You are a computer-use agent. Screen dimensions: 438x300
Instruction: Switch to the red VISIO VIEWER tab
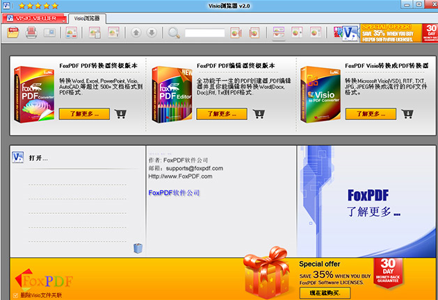coord(33,19)
